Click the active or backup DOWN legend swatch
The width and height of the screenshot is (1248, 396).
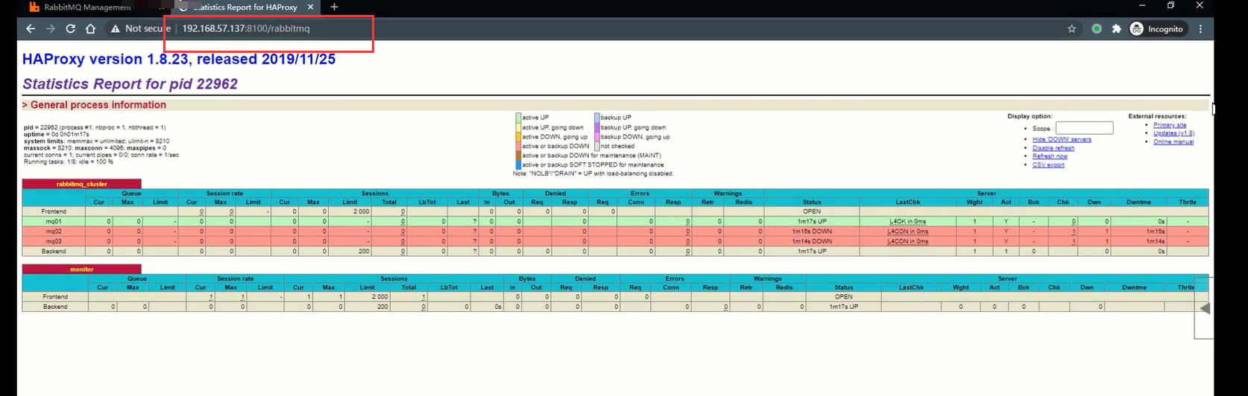pyautogui.click(x=518, y=146)
